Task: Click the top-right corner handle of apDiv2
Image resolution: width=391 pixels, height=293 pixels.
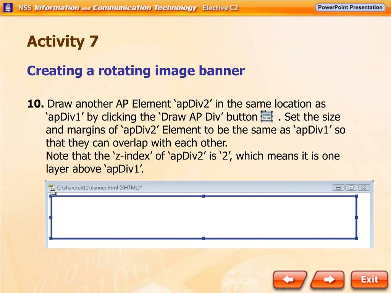Action: point(357,196)
